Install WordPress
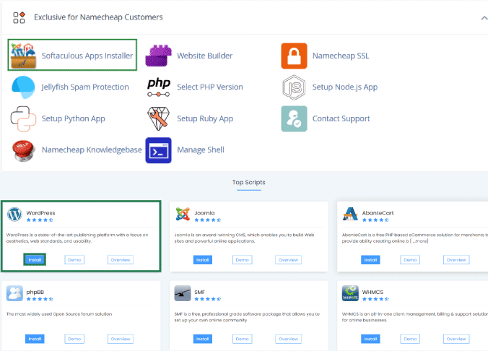This screenshot has height=351, width=488. click(35, 260)
